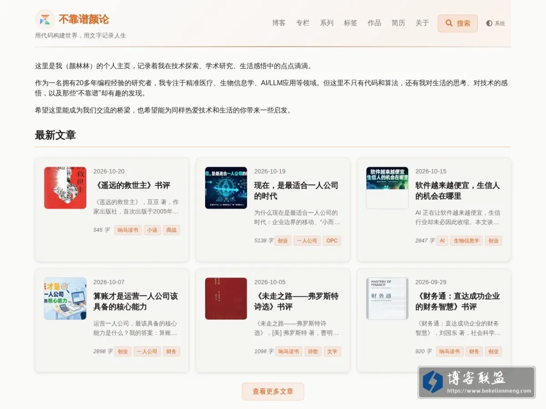The height and width of the screenshot is (409, 546).
Task: Open 《财务通：直达成功企业的财务智慧》书评 article
Action: [x=458, y=302]
